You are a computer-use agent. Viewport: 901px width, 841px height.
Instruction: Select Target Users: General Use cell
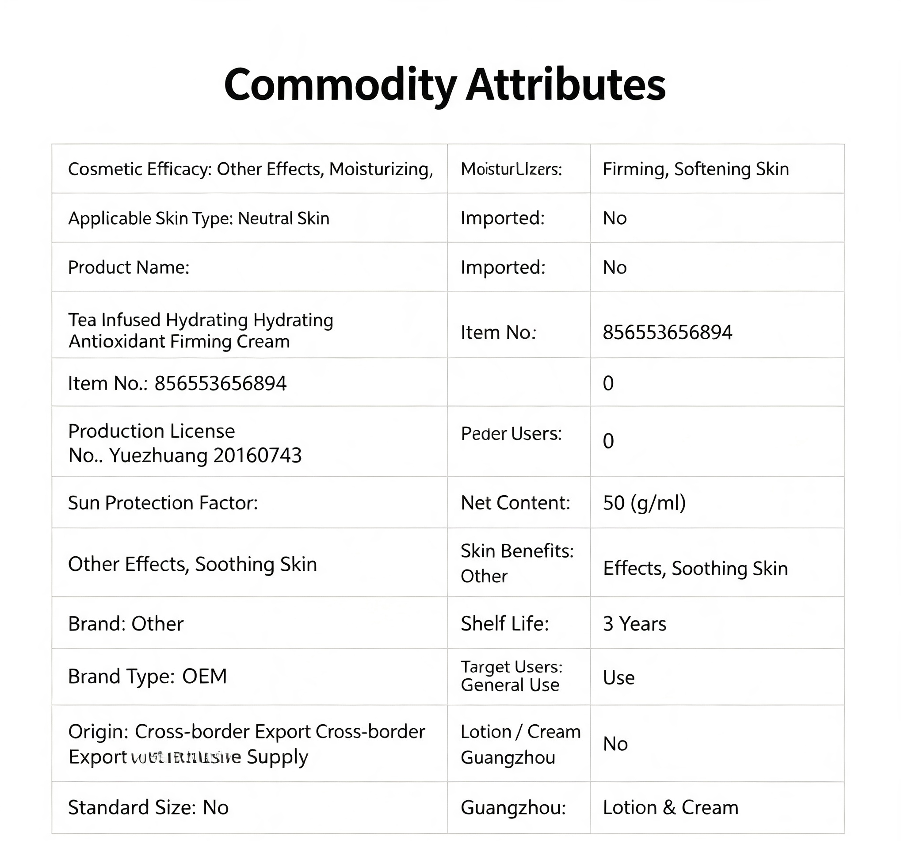(519, 677)
